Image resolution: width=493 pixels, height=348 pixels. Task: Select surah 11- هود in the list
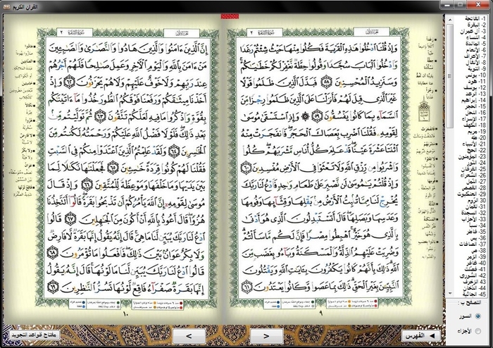click(x=477, y=82)
